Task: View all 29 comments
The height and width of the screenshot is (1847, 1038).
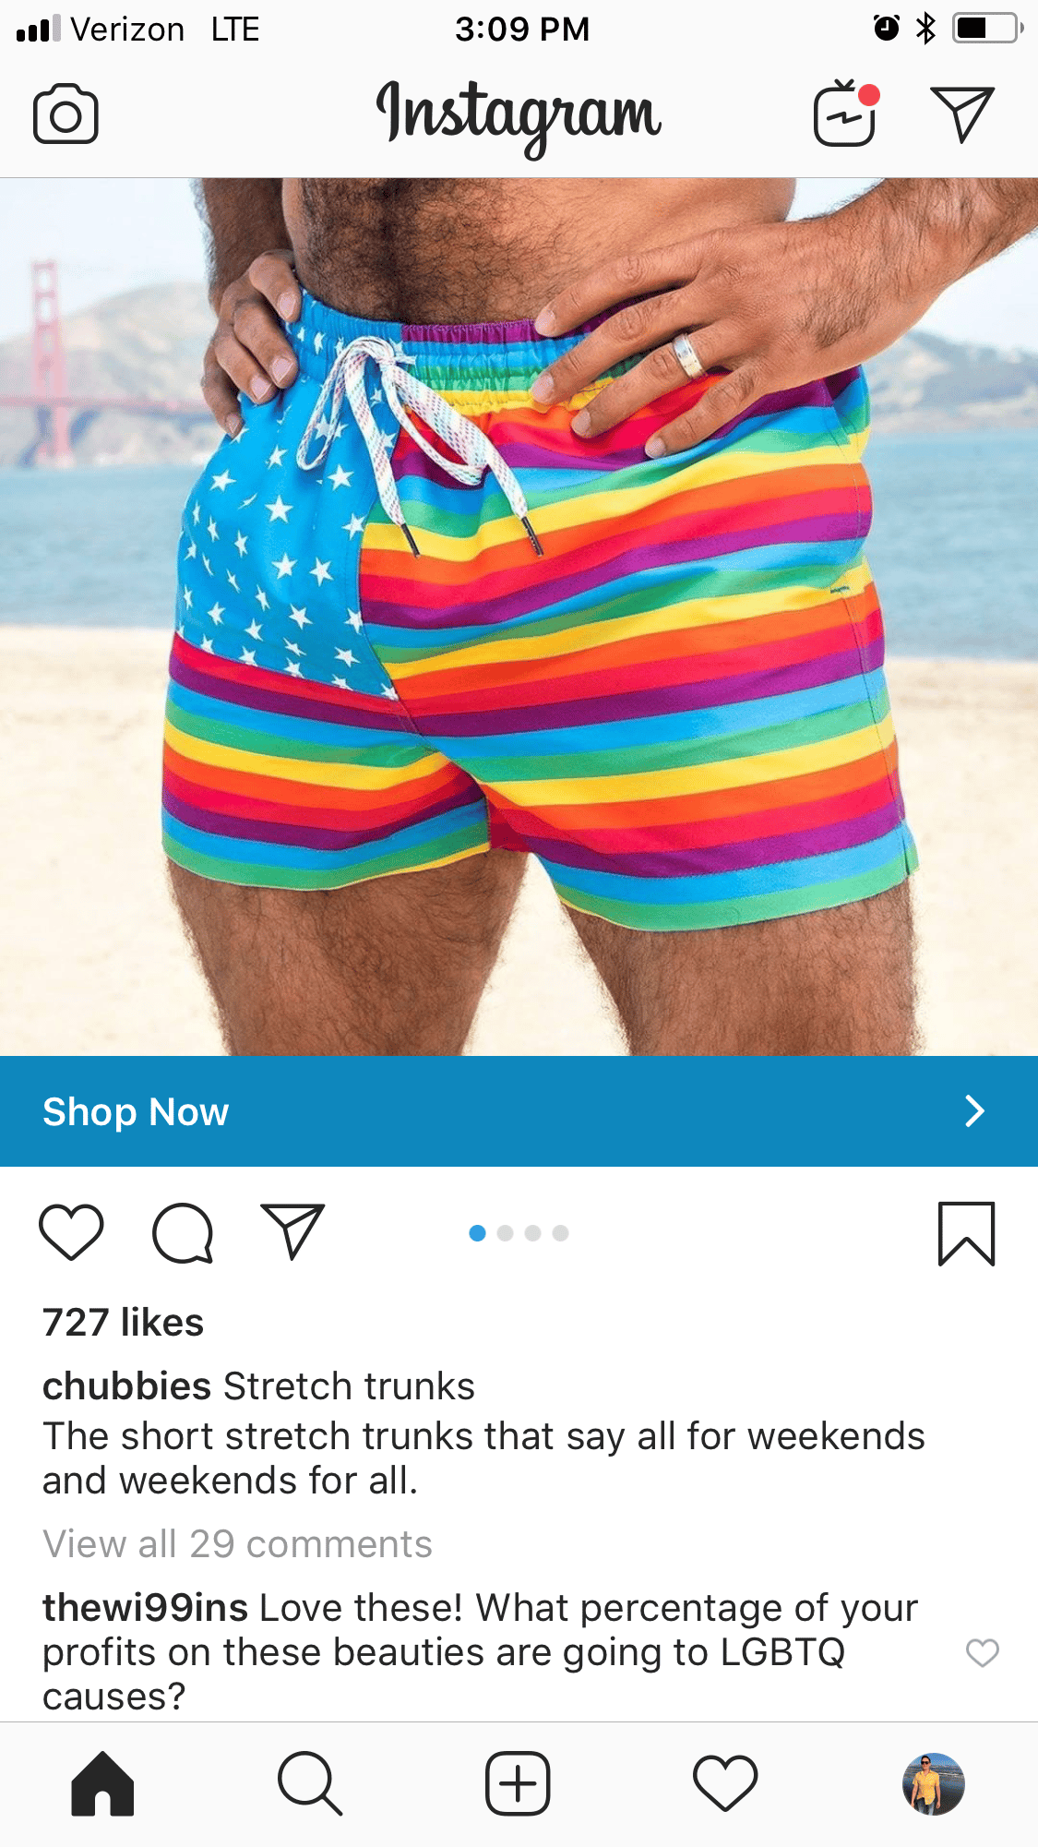Action: point(237,1543)
